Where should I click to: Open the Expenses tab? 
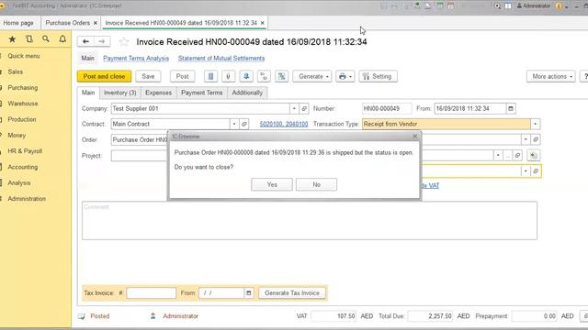158,93
